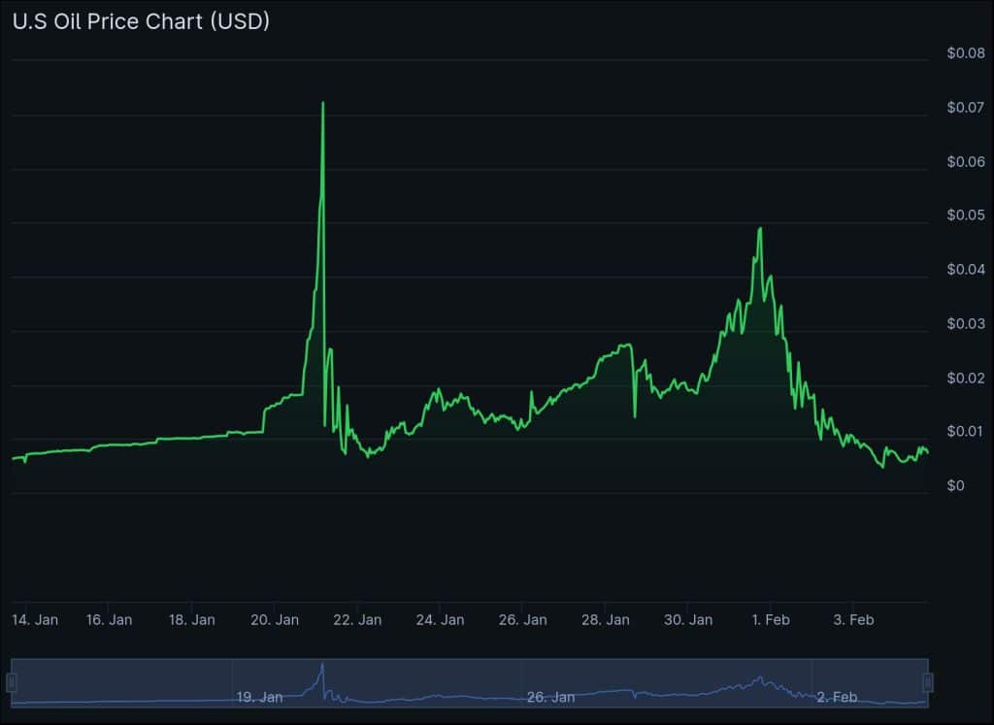Select the 18. Jan axis label
This screenshot has width=994, height=725.
pos(191,619)
